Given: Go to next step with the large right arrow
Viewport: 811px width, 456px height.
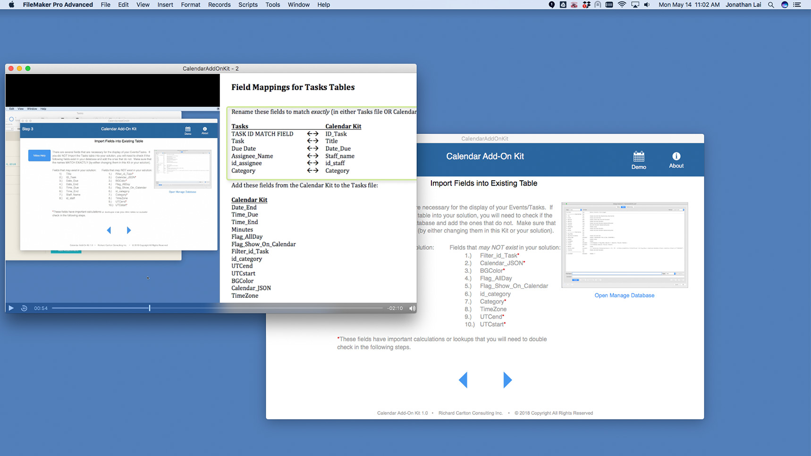Looking at the screenshot, I should pyautogui.click(x=507, y=380).
